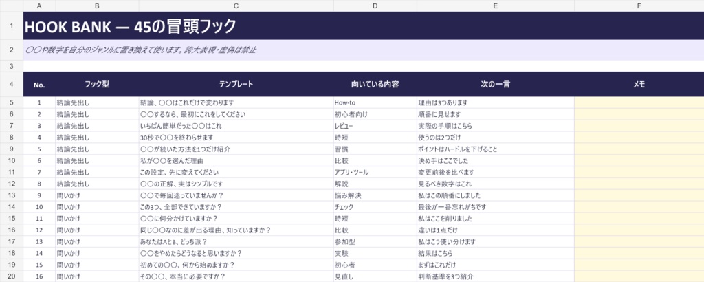
Task: Click the '決め手はここでした' cell
Action: 495,160
